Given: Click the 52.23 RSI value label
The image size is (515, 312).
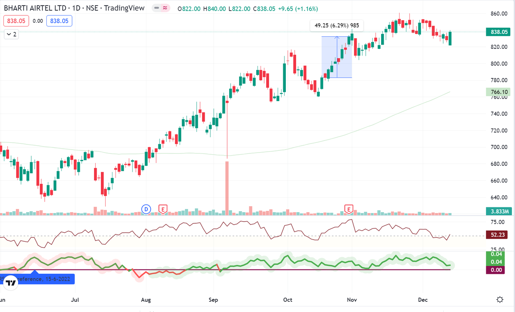Looking at the screenshot, I should click(x=497, y=234).
